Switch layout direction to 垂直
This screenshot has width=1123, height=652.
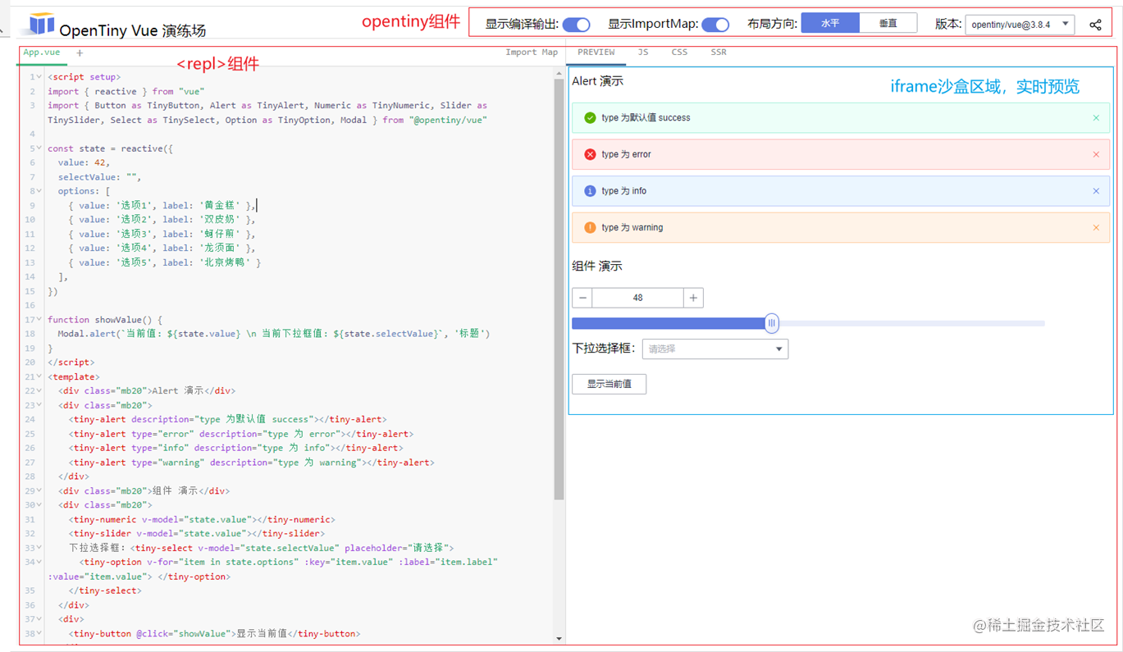(x=888, y=23)
